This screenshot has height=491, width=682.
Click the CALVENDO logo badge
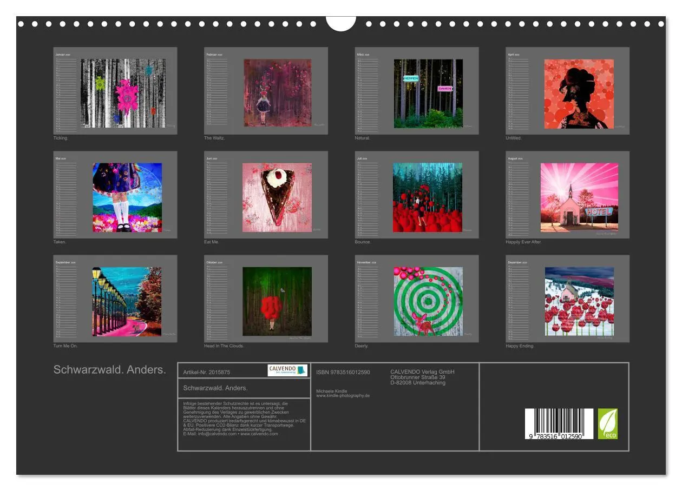pyautogui.click(x=287, y=370)
